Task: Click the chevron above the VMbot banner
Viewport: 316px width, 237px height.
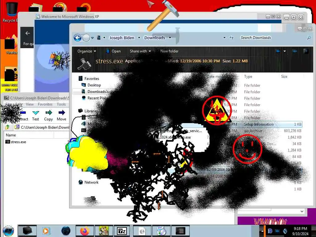Action: (x=302, y=211)
